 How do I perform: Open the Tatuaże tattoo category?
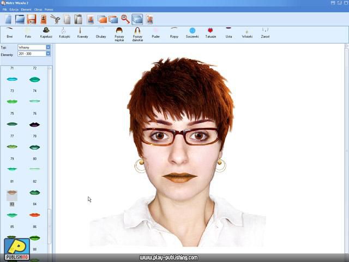tap(210, 33)
